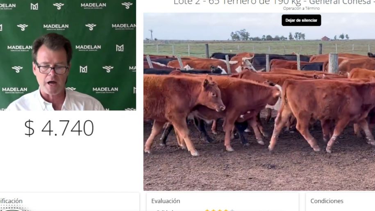Click the Lote 2 Ternero lot title
375x211 pixels.
274,2
